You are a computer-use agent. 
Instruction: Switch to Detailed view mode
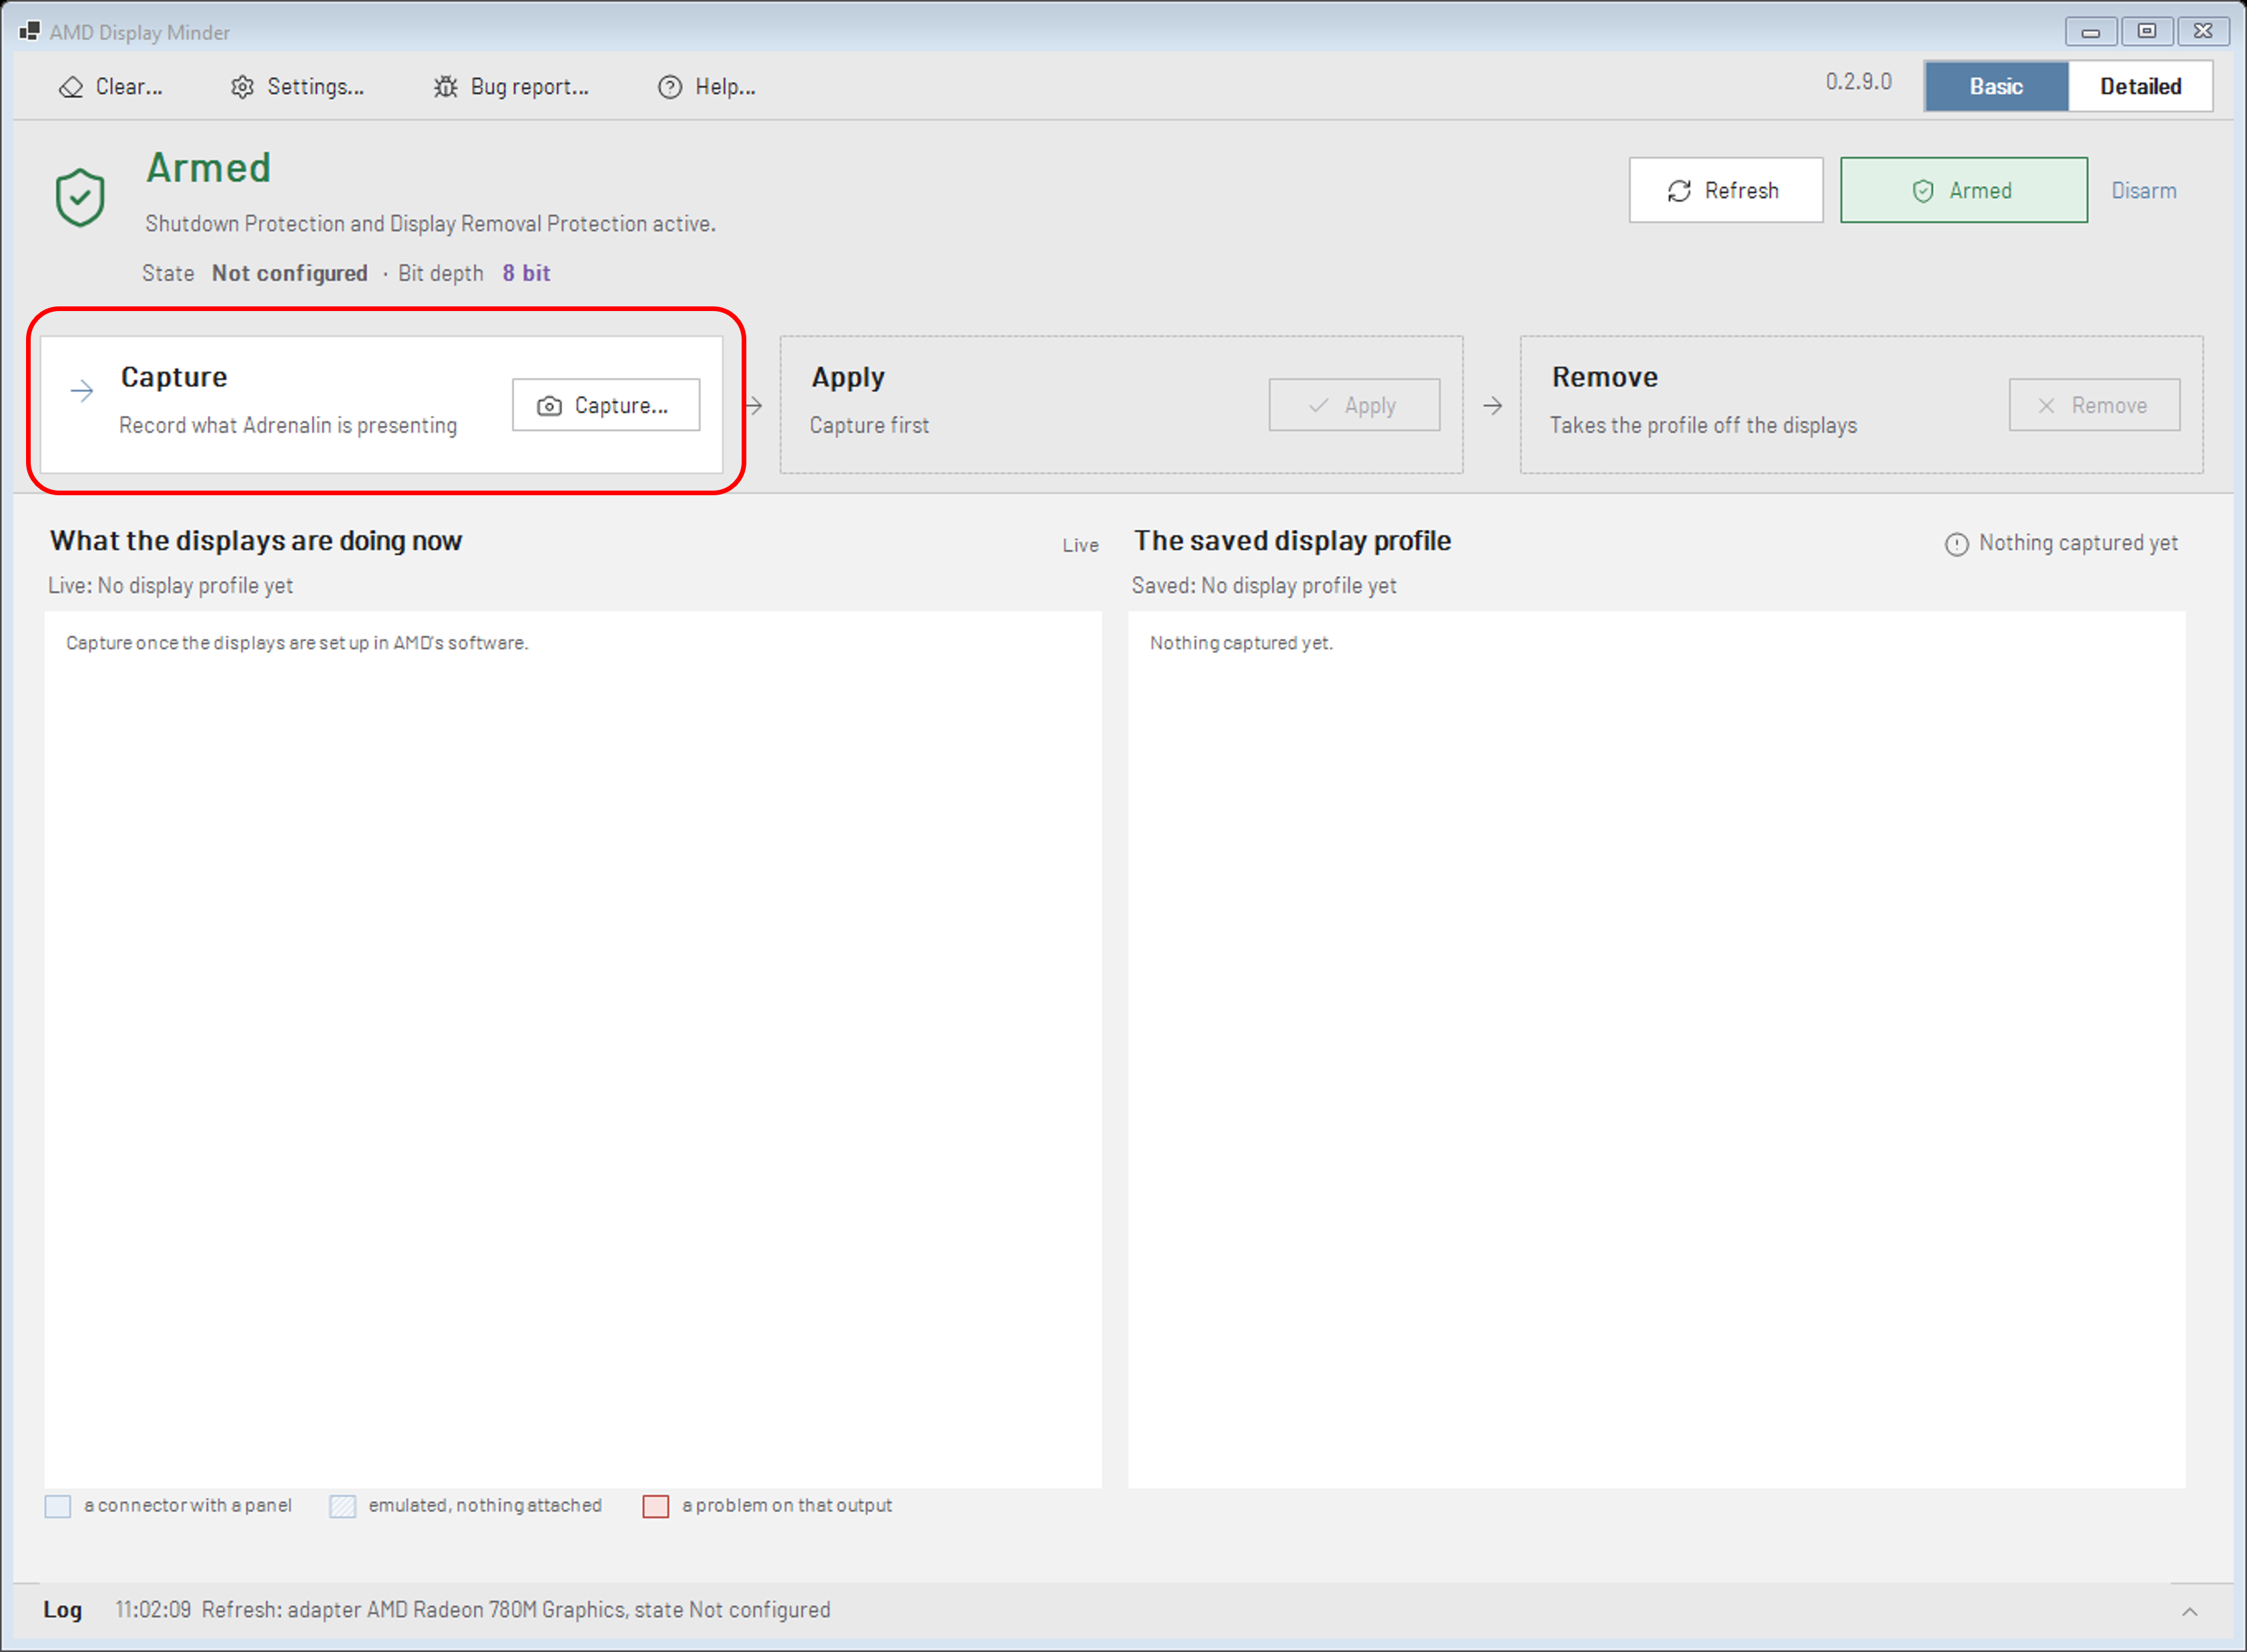click(x=2140, y=86)
